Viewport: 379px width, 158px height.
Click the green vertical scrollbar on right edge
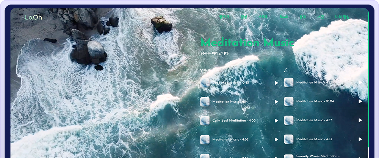368,76
